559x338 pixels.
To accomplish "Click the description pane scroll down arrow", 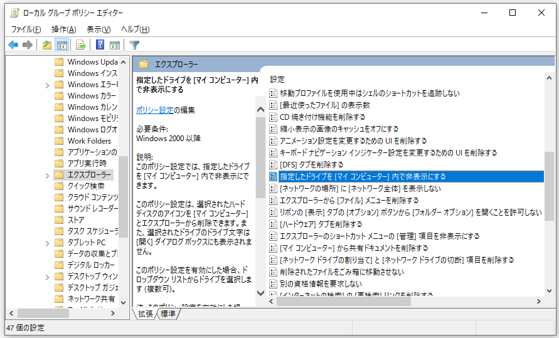I will pos(260,293).
